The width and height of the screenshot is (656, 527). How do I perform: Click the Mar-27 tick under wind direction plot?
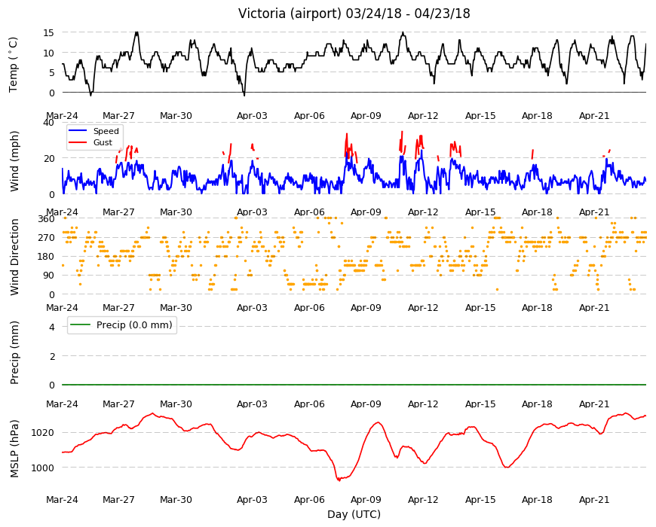(119, 308)
